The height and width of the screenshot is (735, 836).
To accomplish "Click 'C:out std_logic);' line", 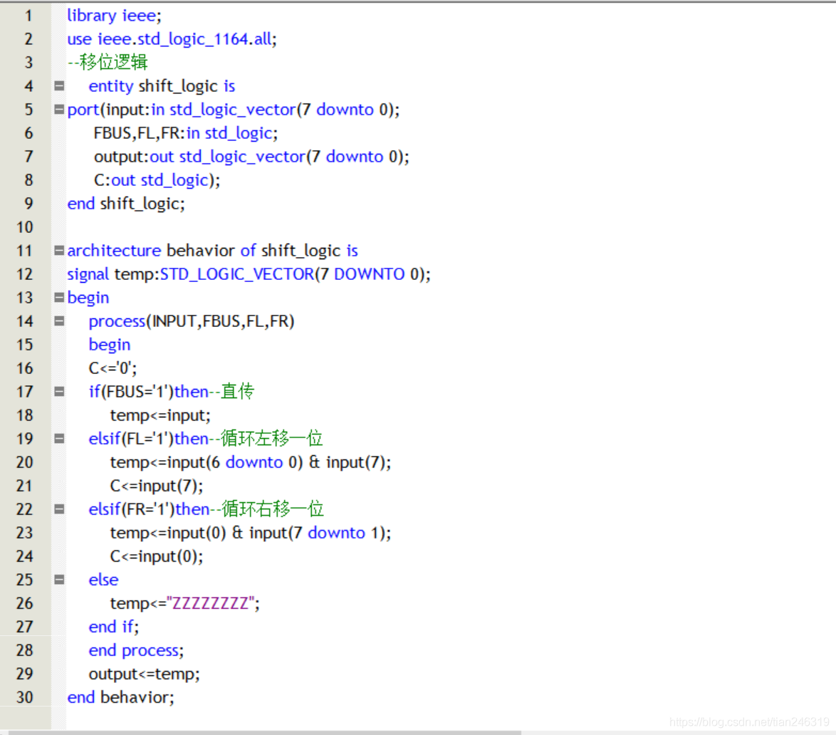I will [157, 179].
